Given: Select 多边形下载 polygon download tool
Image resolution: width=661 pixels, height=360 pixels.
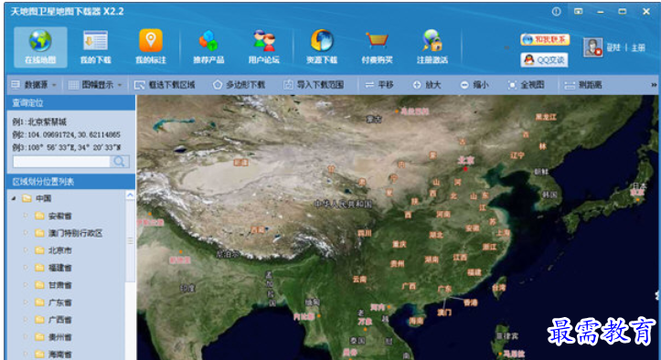Looking at the screenshot, I should pos(239,85).
